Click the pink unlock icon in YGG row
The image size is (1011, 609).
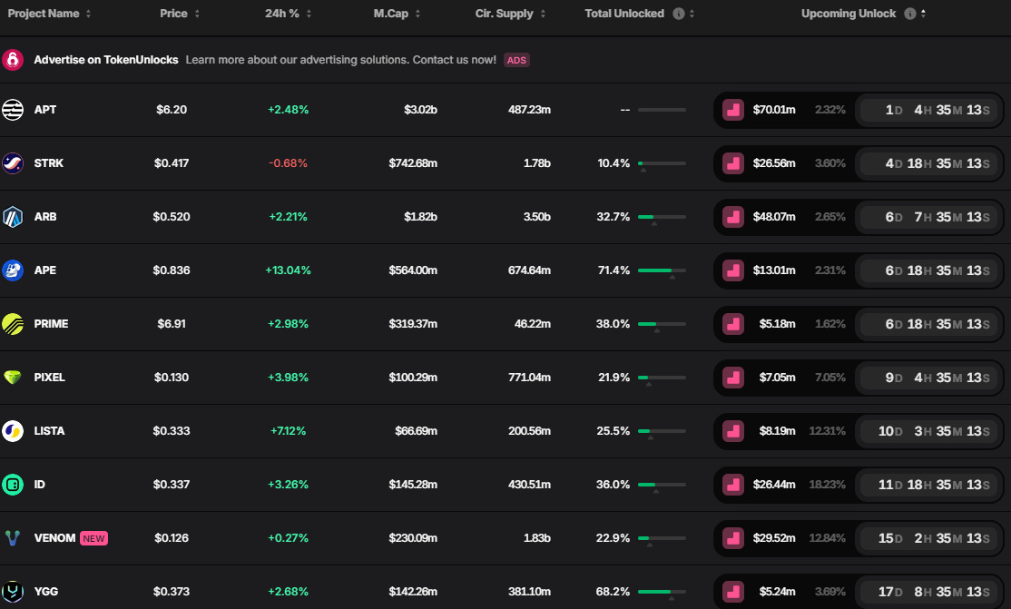pyautogui.click(x=733, y=592)
